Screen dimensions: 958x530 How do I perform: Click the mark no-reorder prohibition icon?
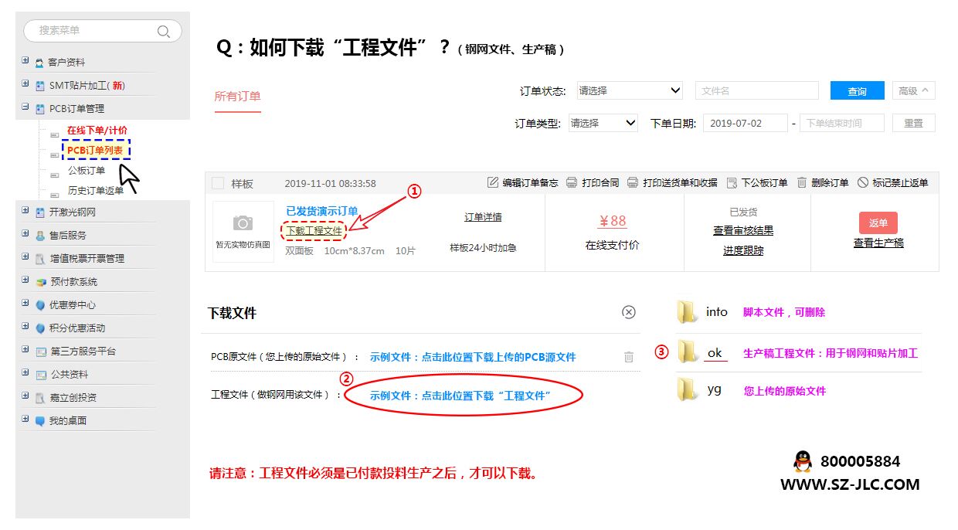[x=865, y=183]
